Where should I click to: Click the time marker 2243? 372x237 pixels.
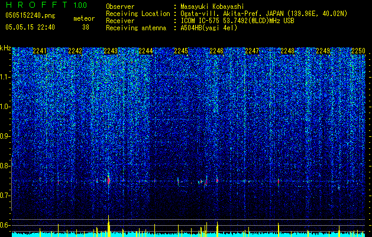[111, 51]
